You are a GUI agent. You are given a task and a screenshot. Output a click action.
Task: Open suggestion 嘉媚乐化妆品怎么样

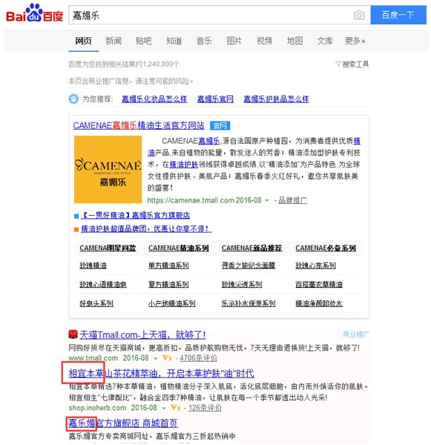point(154,99)
